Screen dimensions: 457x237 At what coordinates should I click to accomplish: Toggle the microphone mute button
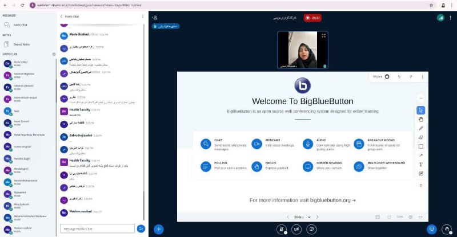281,229
